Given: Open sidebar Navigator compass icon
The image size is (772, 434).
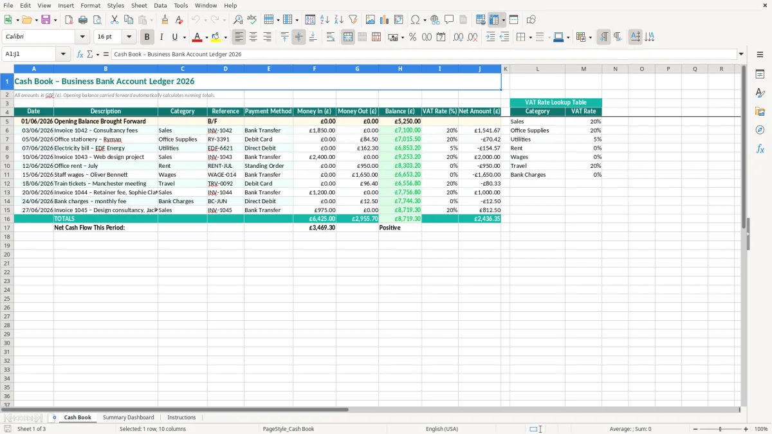Looking at the screenshot, I should (x=760, y=130).
